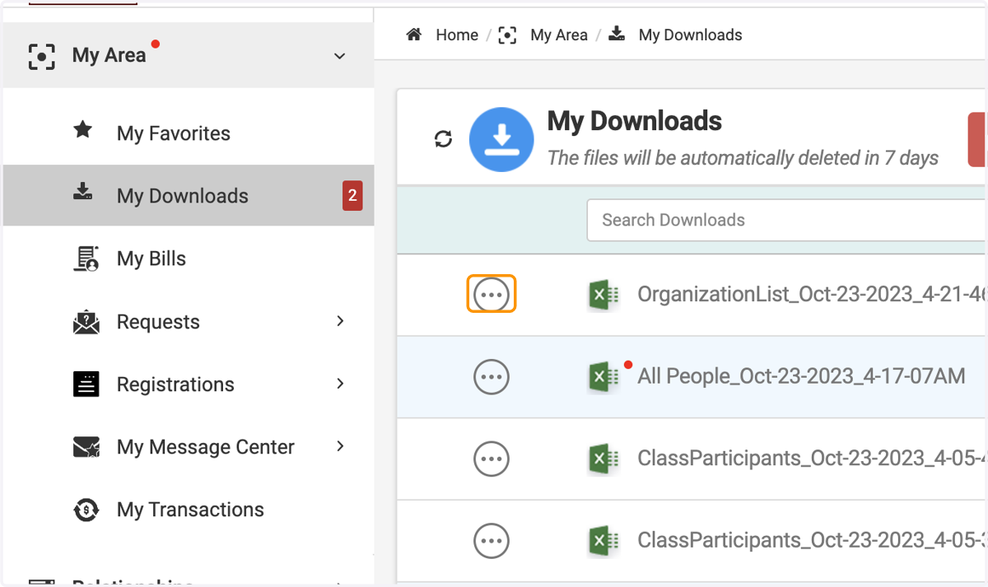Click the dollar cycle icon beside My Transactions
Image resolution: width=988 pixels, height=587 pixels.
[x=86, y=510]
